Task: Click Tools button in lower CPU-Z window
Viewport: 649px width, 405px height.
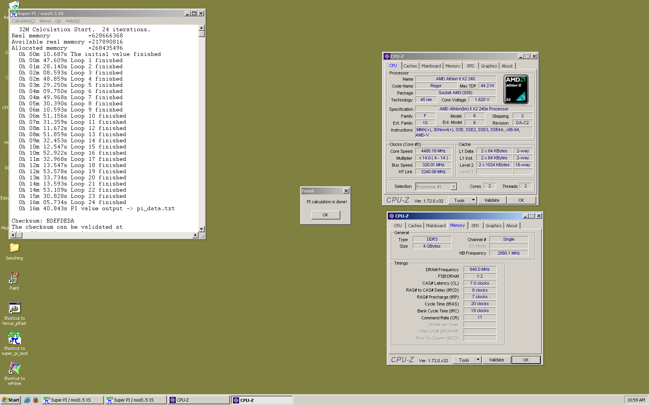Action: click(464, 360)
